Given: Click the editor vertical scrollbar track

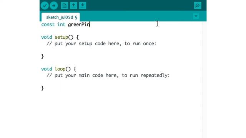Looking at the screenshot, I should tap(204, 80).
